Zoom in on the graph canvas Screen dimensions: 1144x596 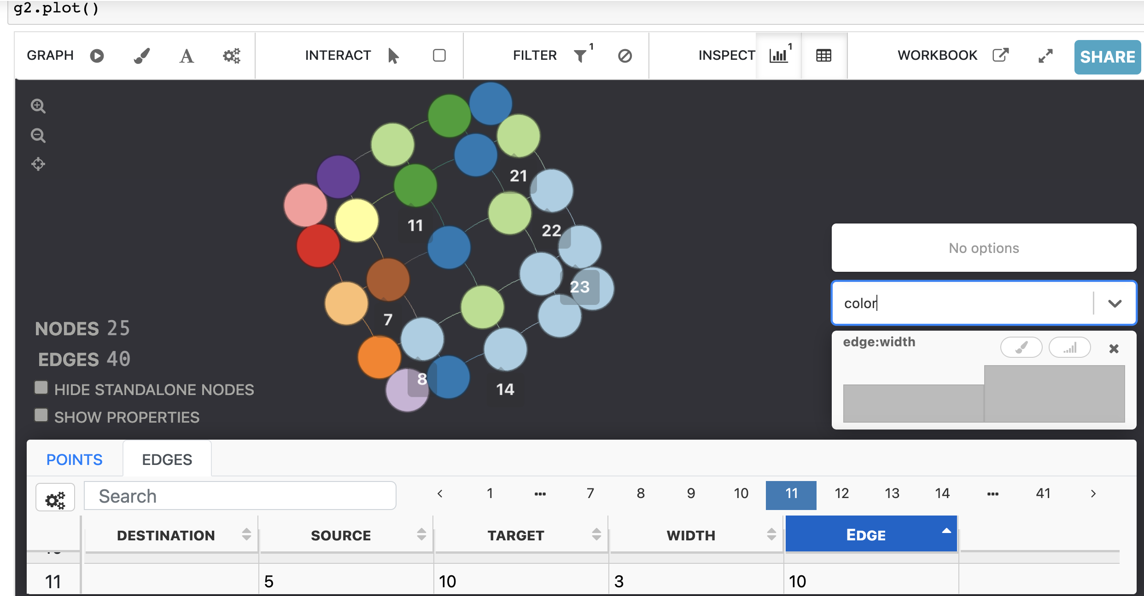pos(38,106)
